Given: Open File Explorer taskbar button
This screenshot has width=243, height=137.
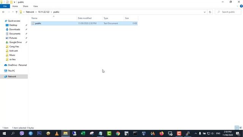Looking at the screenshot, I should pyautogui.click(x=65, y=134).
